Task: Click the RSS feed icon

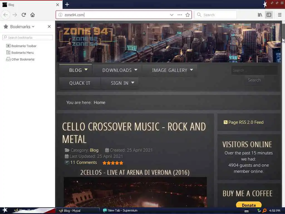Action: pyautogui.click(x=225, y=122)
